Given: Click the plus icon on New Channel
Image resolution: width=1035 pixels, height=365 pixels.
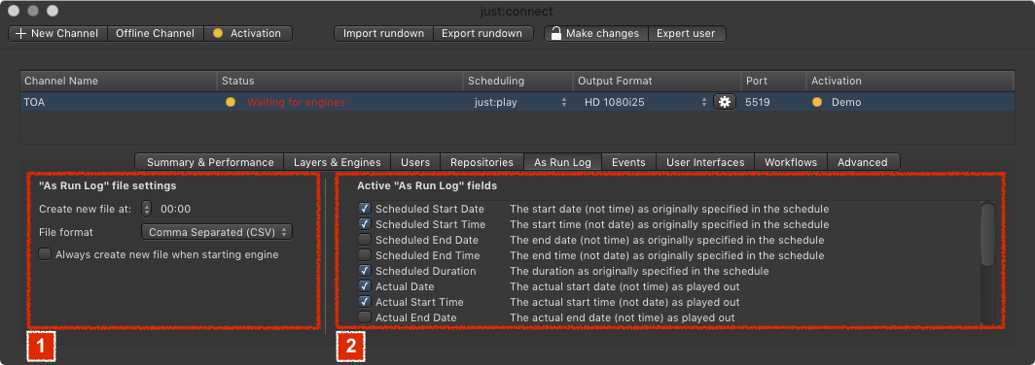Looking at the screenshot, I should pyautogui.click(x=20, y=33).
